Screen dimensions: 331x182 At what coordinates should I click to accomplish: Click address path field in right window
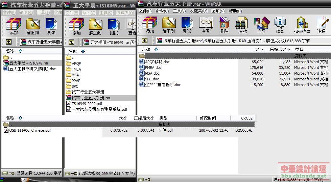click(243, 41)
